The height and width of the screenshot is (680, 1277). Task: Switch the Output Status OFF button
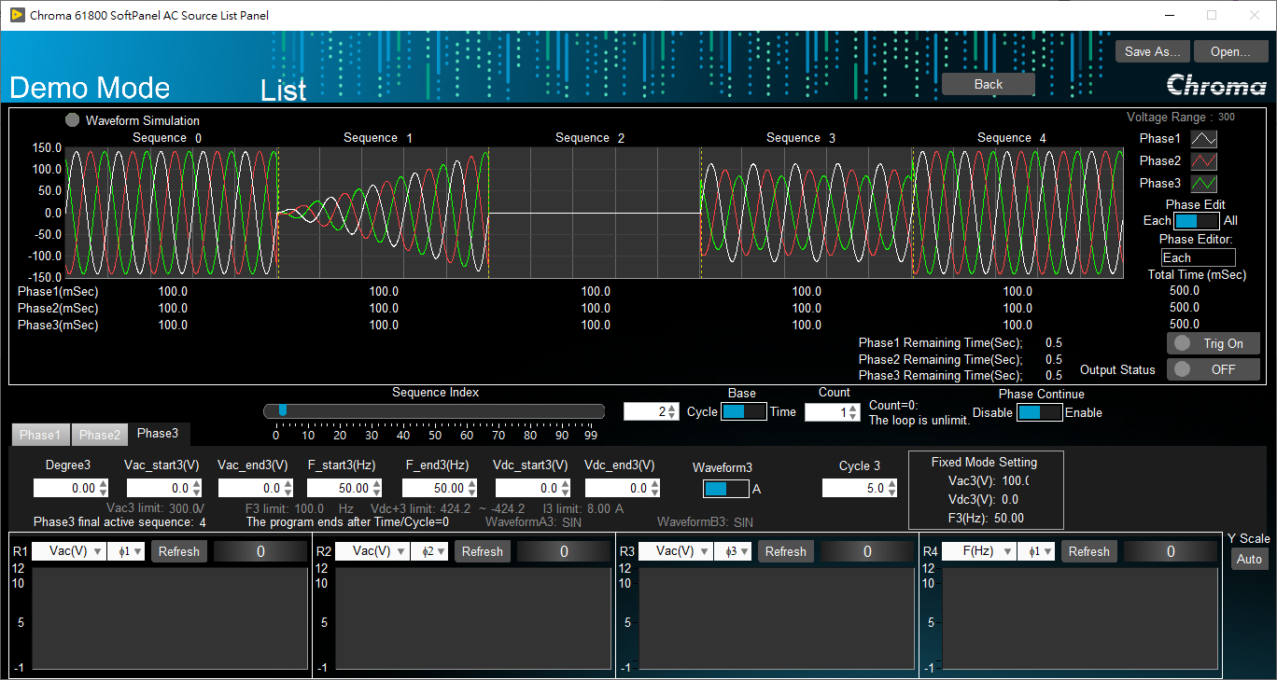click(1214, 369)
